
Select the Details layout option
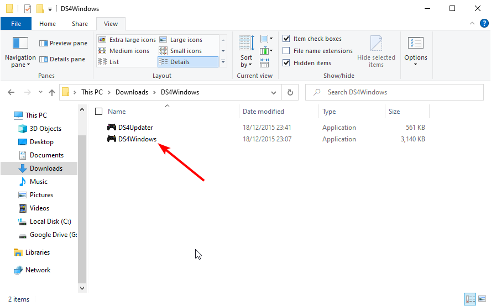click(x=188, y=62)
